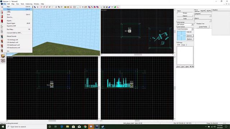The image size is (230, 129).
Task: Switch to the User VisGroups tab
Action: [179, 44]
